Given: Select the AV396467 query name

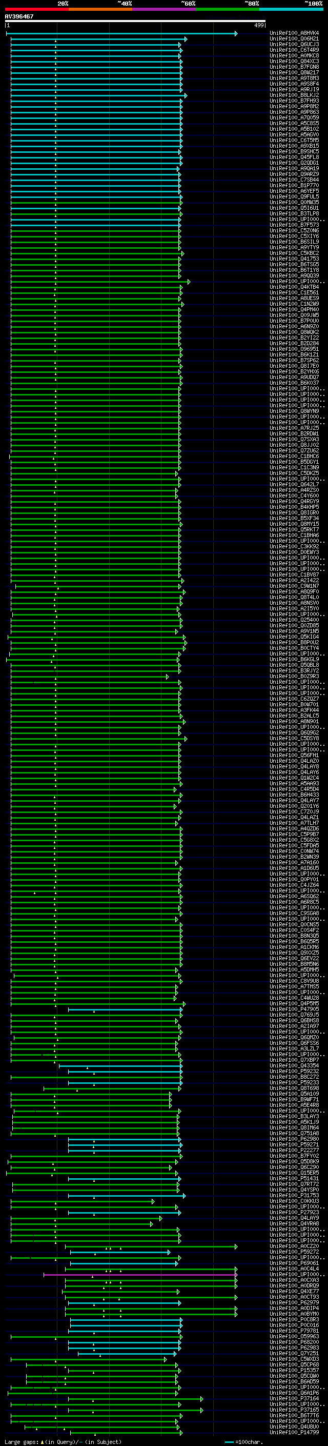Looking at the screenshot, I should point(19,16).
